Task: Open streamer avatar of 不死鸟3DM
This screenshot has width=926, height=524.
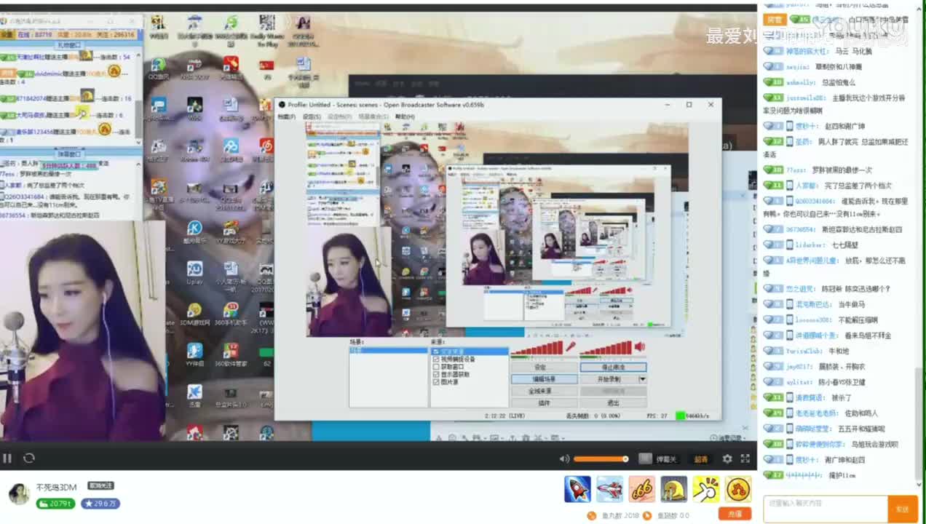Action: click(x=19, y=493)
